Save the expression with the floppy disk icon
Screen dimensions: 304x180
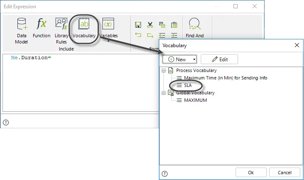pyautogui.click(x=138, y=25)
